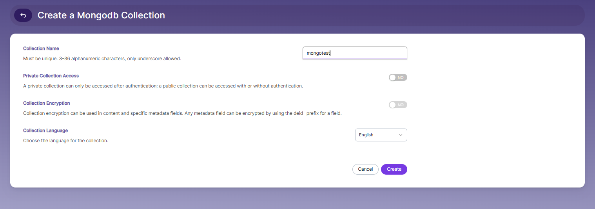Click the Collection Name label
The width and height of the screenshot is (595, 209).
pyautogui.click(x=41, y=48)
